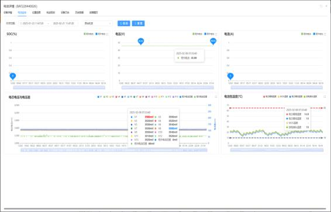
Task: Open the seventh and last tab
Action: [94, 12]
